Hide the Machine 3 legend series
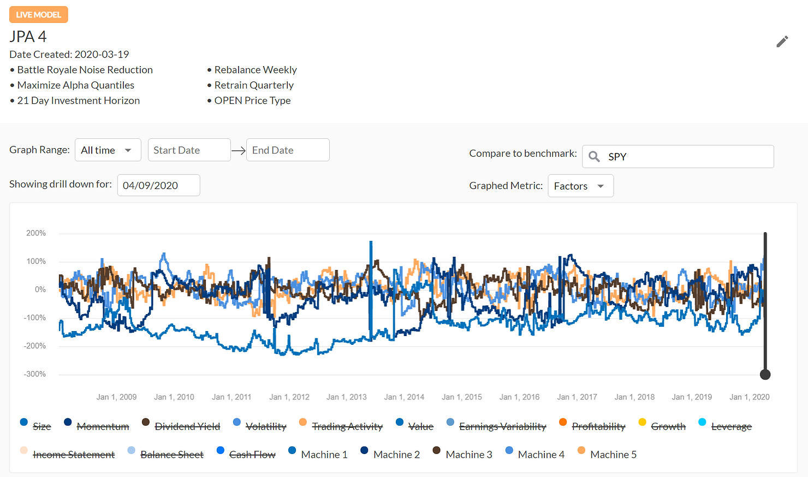The image size is (808, 477). pyautogui.click(x=462, y=454)
